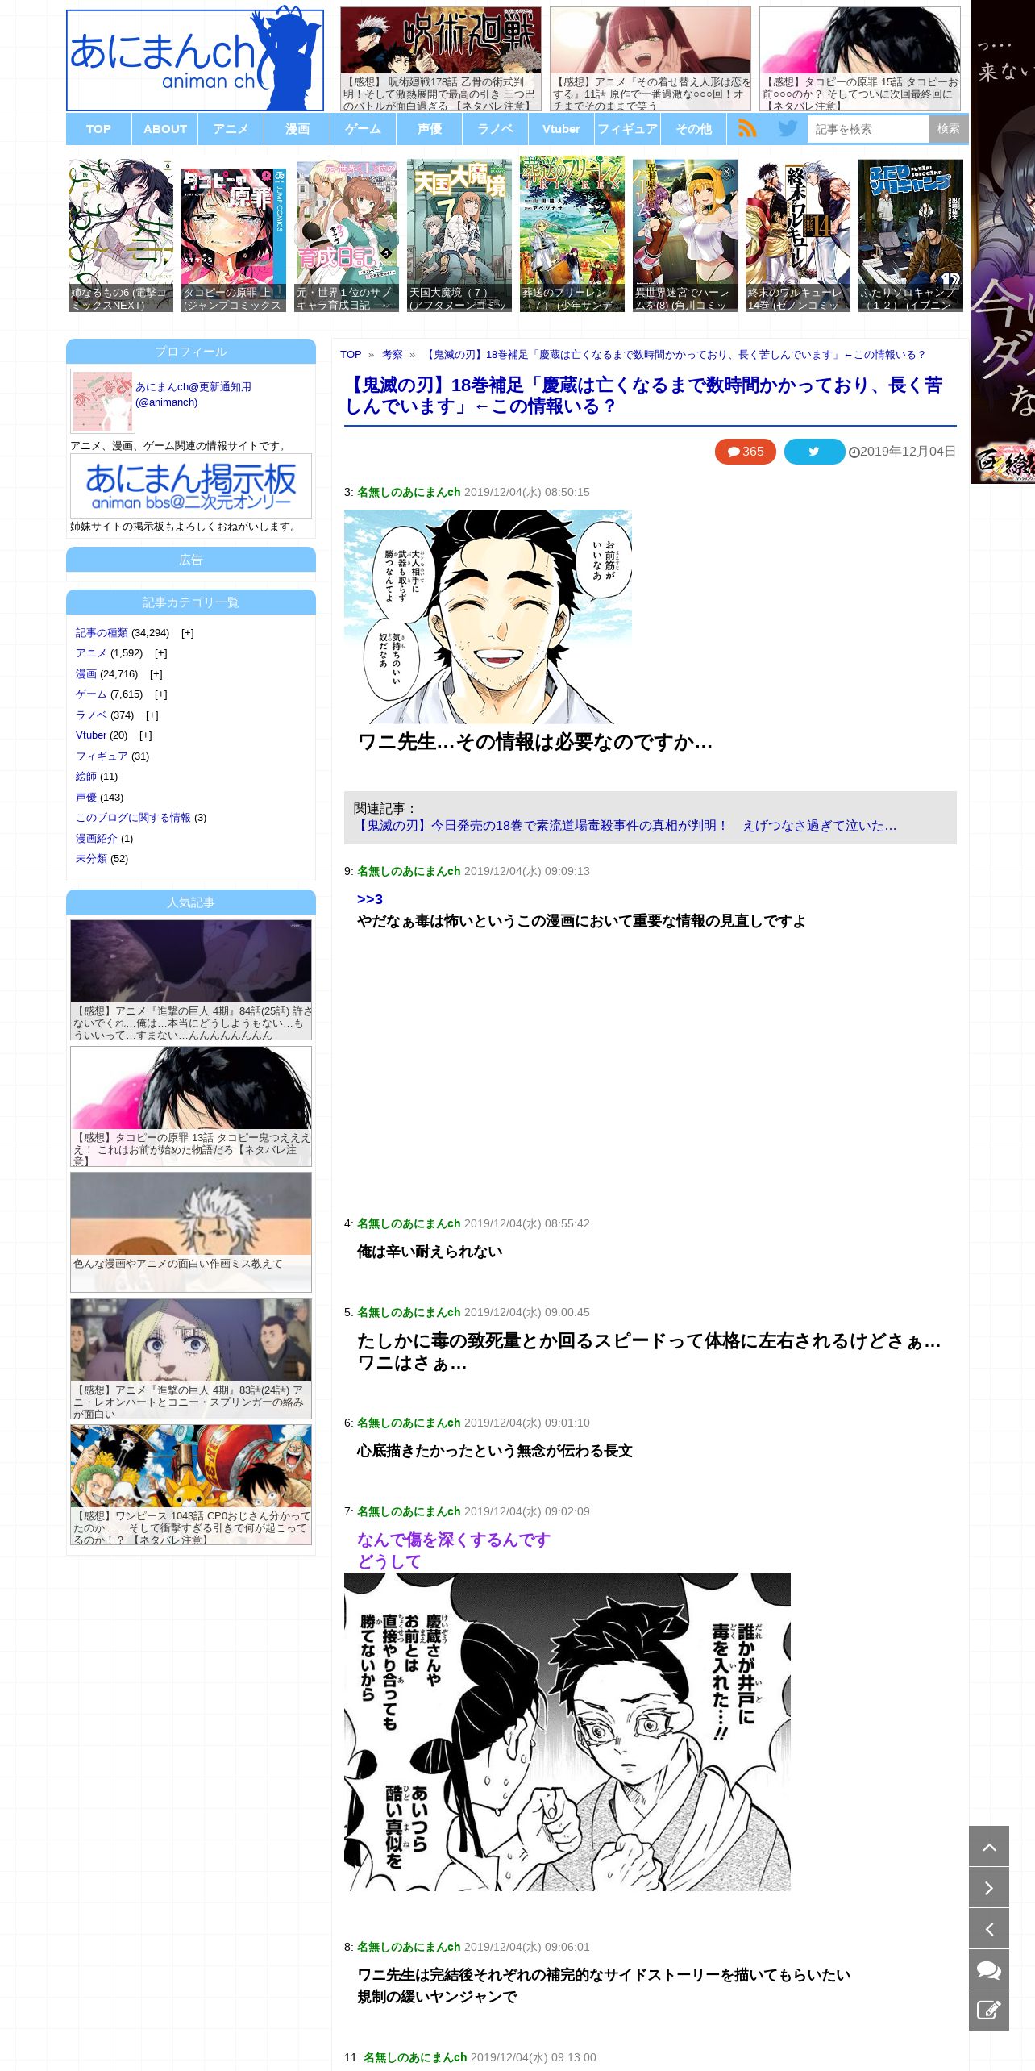Expand ゲーム category with [+]
This screenshot has width=1035, height=2071.
click(161, 694)
